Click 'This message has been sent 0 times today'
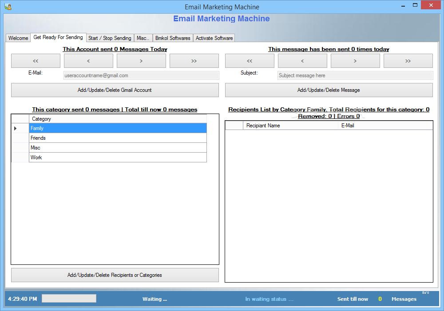The width and height of the screenshot is (444, 311). pyautogui.click(x=329, y=49)
